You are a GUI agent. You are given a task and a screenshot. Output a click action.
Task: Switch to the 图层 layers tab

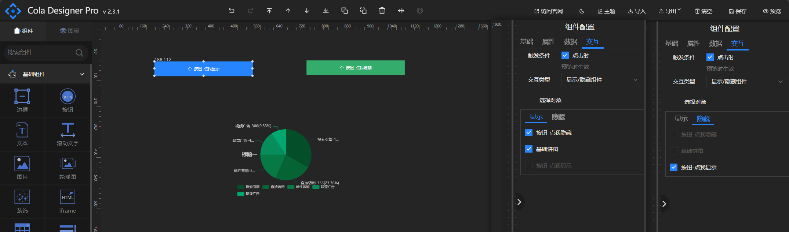pos(69,31)
